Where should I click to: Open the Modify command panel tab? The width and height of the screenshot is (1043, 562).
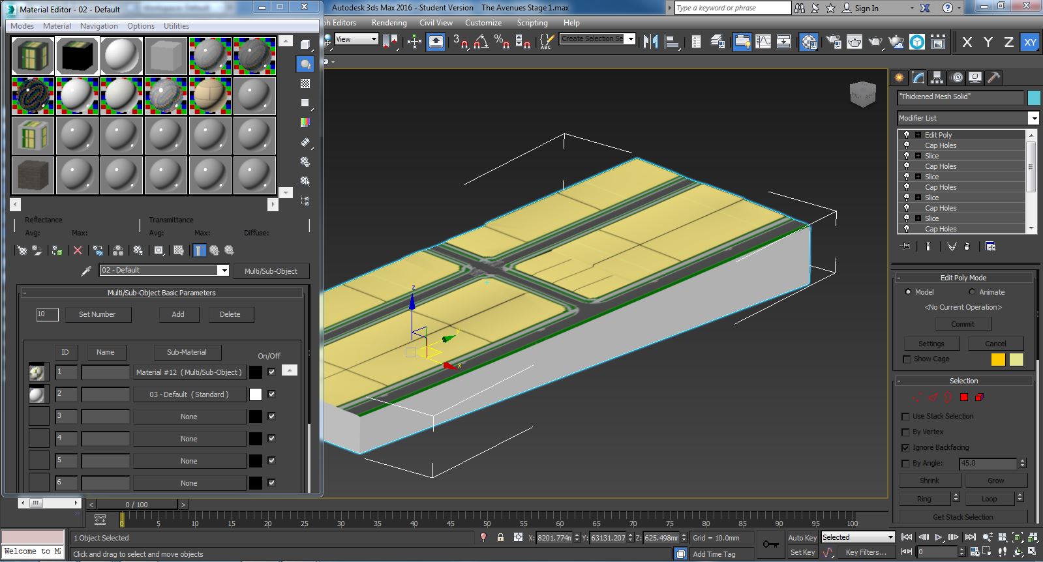tap(918, 78)
